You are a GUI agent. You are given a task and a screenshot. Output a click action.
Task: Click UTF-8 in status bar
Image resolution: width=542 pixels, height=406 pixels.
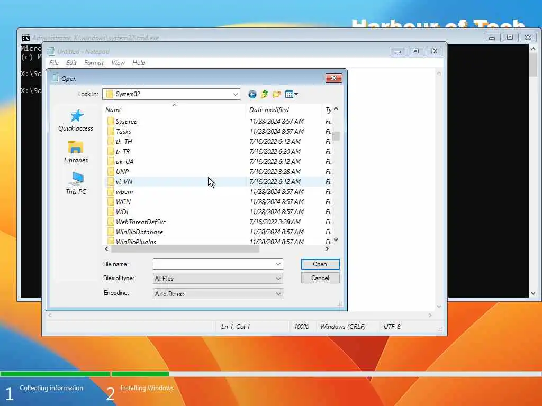[392, 327]
